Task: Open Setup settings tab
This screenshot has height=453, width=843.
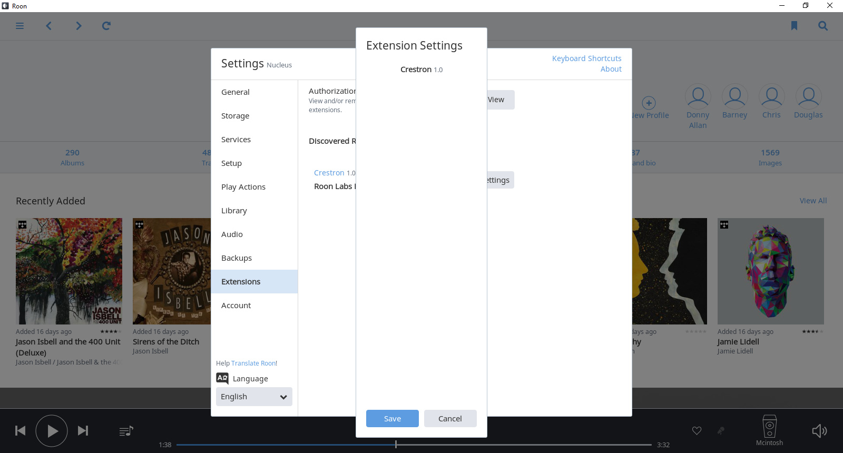Action: [254, 163]
